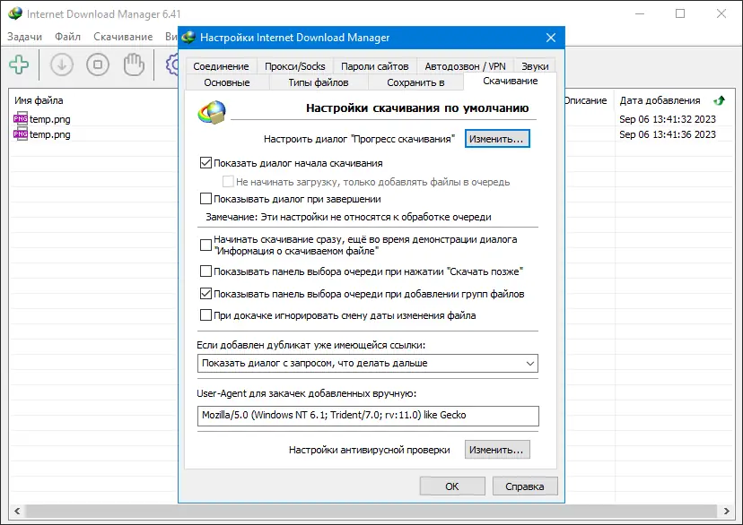This screenshot has width=743, height=525.
Task: Open the Скачивание menu in the main window
Action: 123,37
